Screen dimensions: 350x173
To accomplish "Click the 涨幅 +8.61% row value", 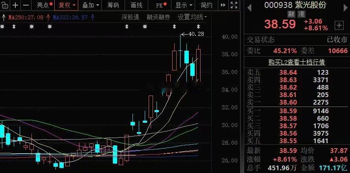I will 285,159.
